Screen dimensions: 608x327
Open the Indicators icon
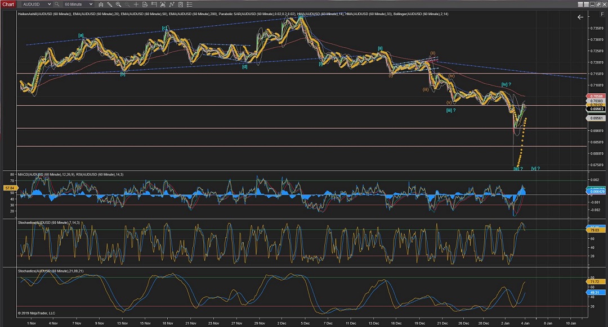point(163,4)
